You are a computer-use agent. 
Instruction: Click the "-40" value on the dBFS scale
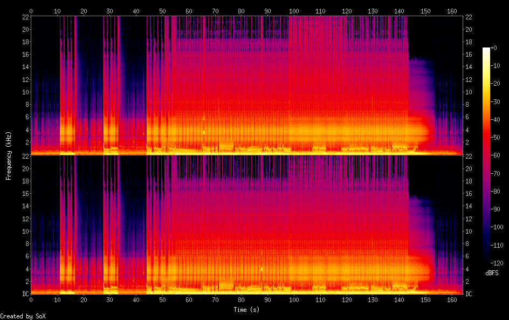pos(495,120)
